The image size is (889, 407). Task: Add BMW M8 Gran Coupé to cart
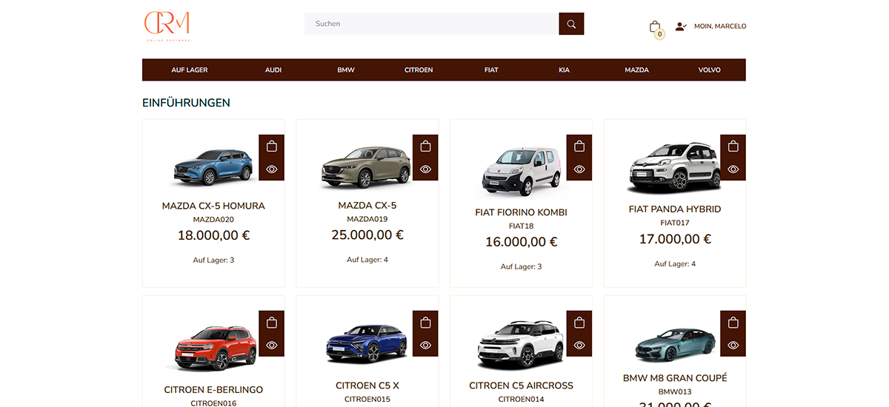click(733, 323)
